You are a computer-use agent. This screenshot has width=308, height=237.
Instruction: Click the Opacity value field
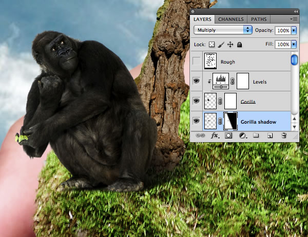[283, 30]
